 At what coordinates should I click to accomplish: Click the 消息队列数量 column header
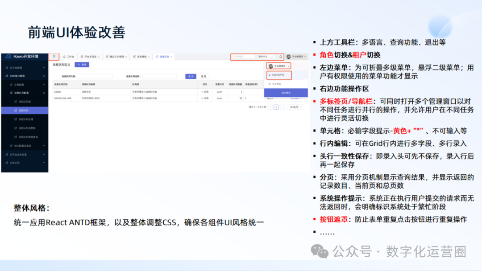pyautogui.click(x=235, y=84)
